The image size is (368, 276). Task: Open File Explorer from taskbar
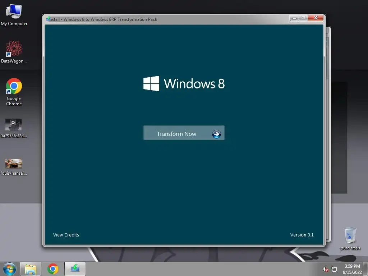click(31, 269)
